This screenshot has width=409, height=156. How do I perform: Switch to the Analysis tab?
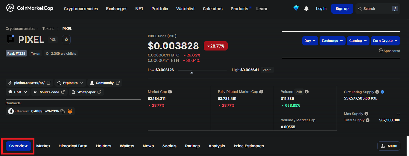click(x=217, y=146)
